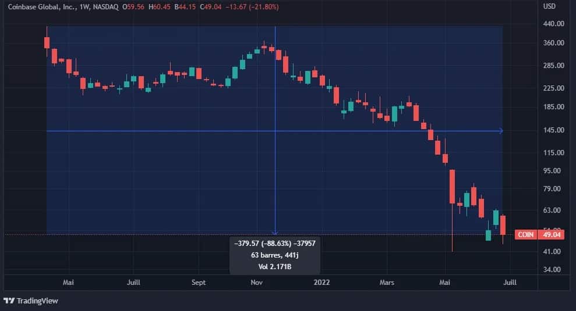Click the first red candle at chart start

pyautogui.click(x=47, y=42)
